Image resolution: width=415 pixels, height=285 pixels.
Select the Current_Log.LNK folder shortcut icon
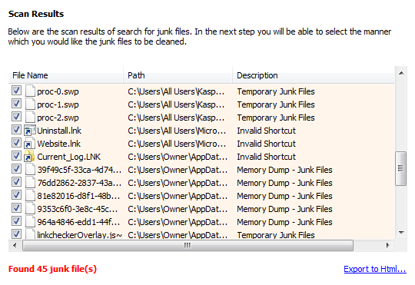29,157
